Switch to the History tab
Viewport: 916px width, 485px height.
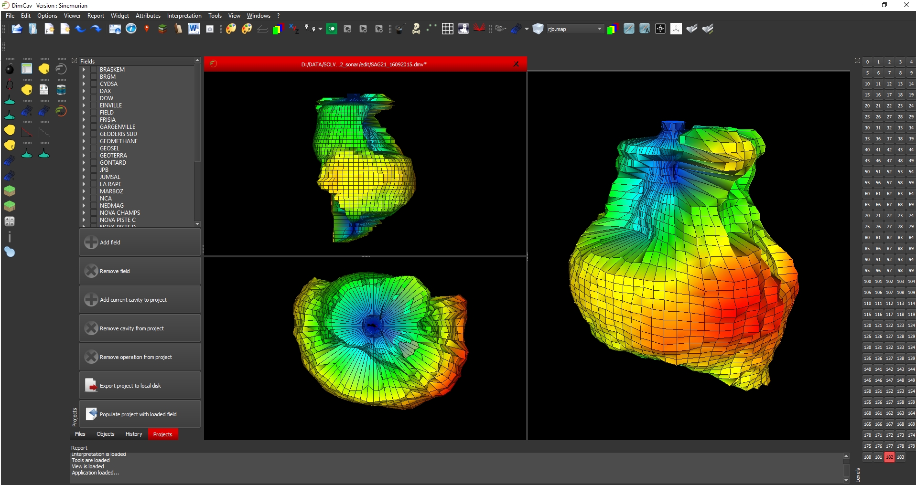(134, 434)
